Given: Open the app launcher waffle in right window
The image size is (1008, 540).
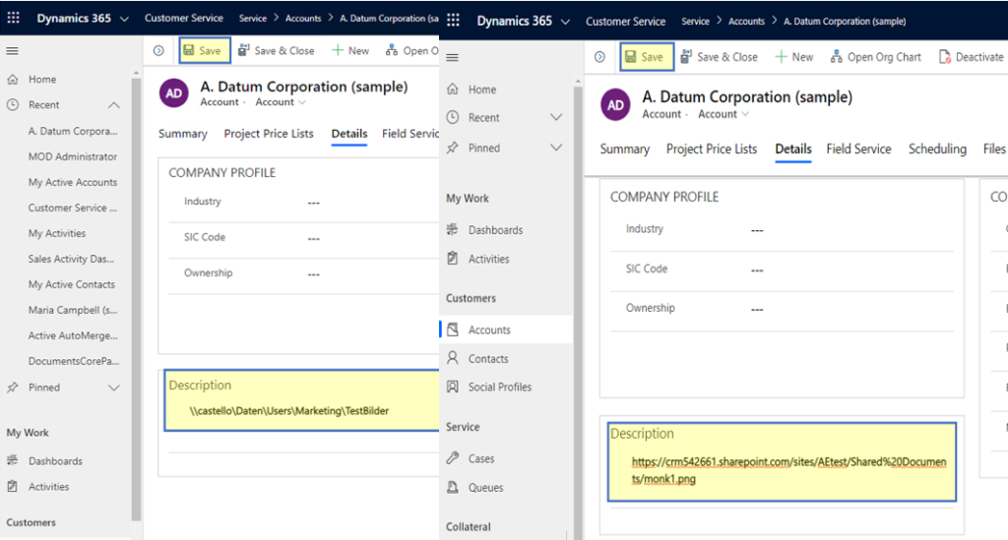Looking at the screenshot, I should point(453,21).
